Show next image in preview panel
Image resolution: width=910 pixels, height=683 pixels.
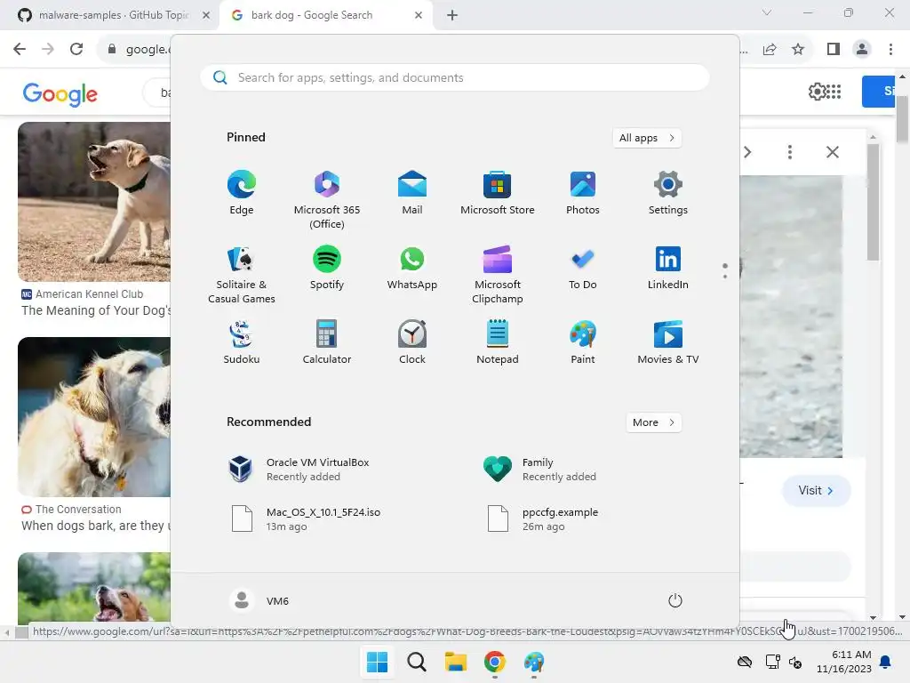click(747, 152)
